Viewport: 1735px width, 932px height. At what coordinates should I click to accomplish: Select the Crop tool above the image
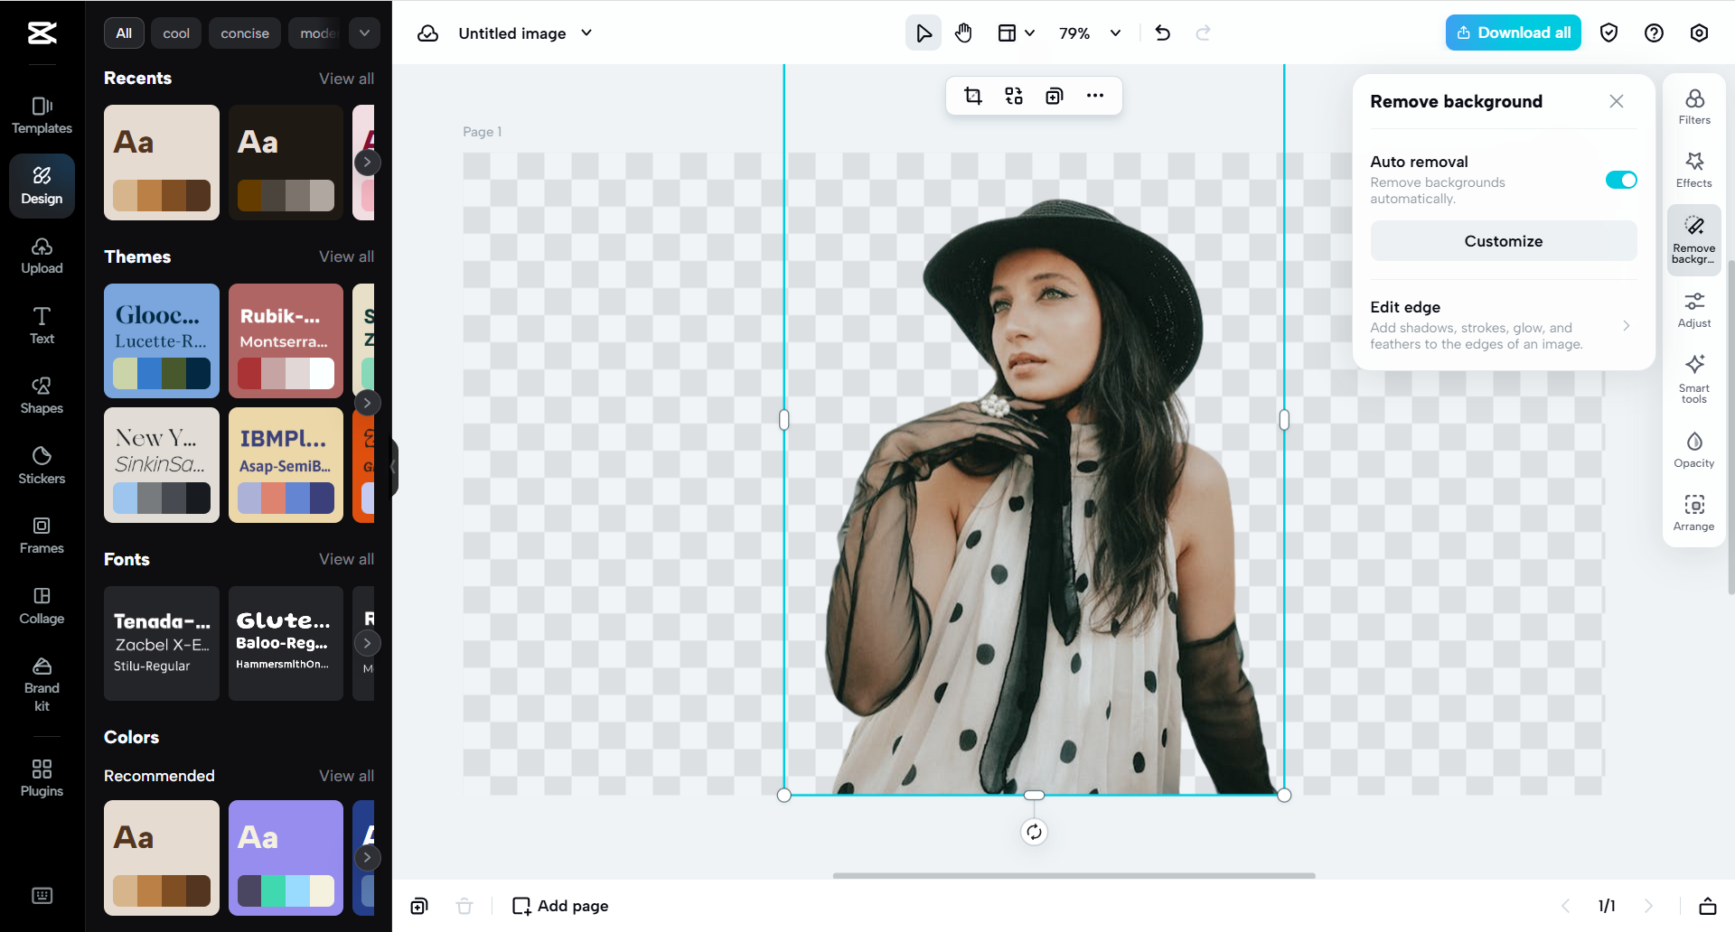click(973, 95)
